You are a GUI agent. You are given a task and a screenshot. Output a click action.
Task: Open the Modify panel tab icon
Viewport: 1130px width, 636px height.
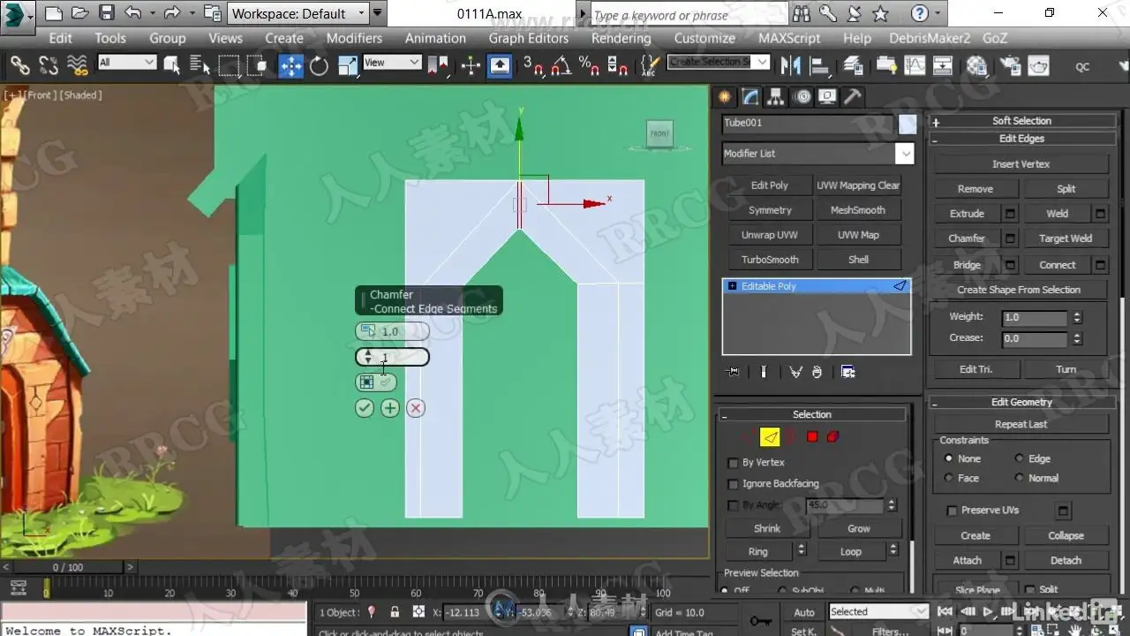coord(750,97)
